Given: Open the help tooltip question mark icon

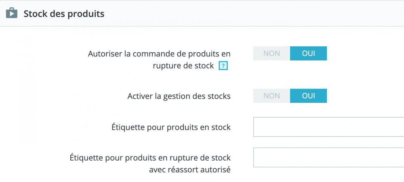Looking at the screenshot, I should click(223, 66).
